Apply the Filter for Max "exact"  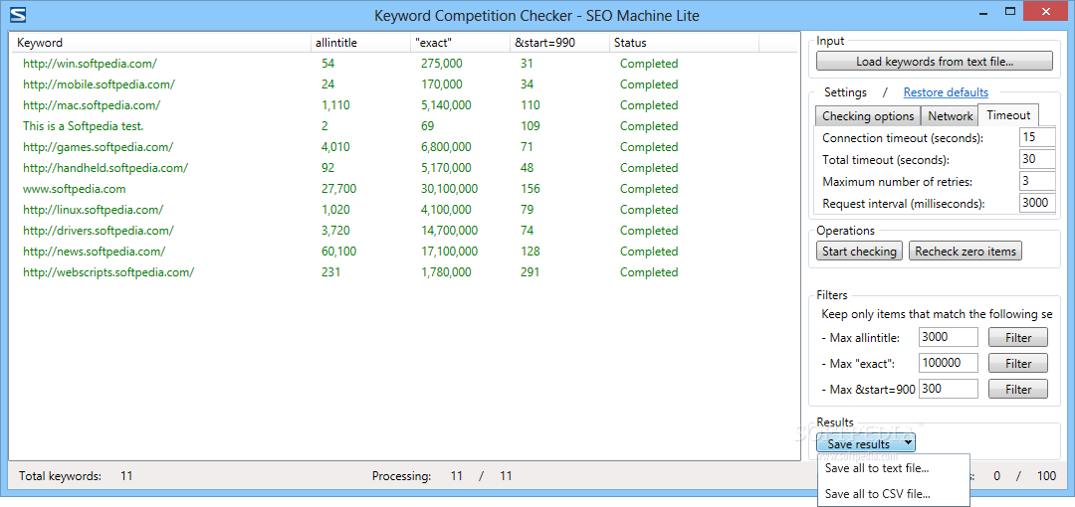point(1018,363)
